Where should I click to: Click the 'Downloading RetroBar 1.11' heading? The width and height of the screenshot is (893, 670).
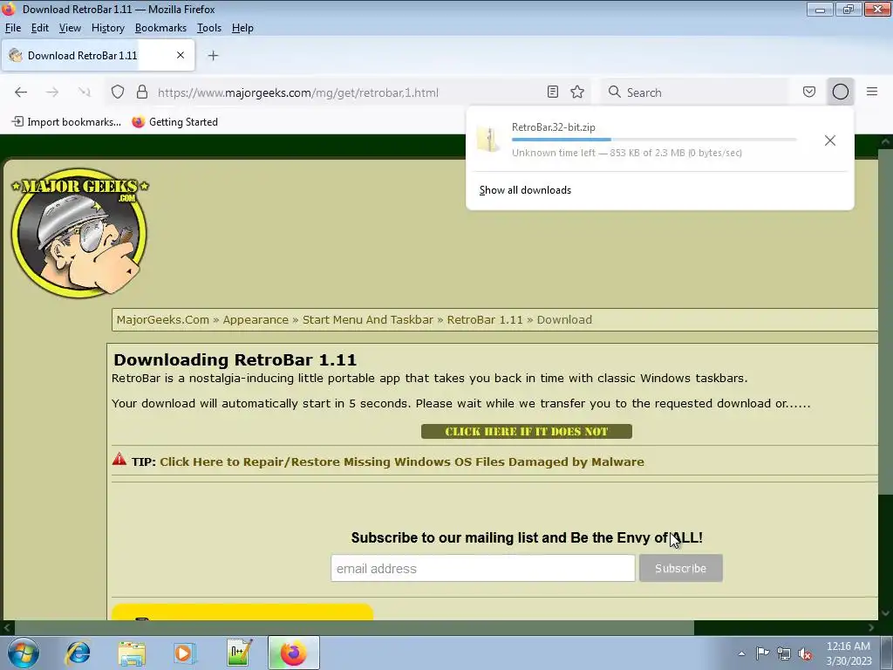(x=235, y=359)
